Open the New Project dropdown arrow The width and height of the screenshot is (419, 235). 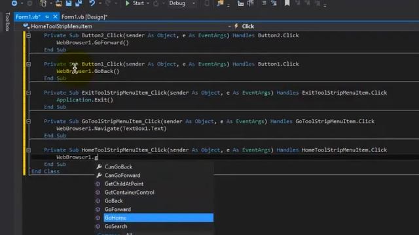[x=51, y=3]
